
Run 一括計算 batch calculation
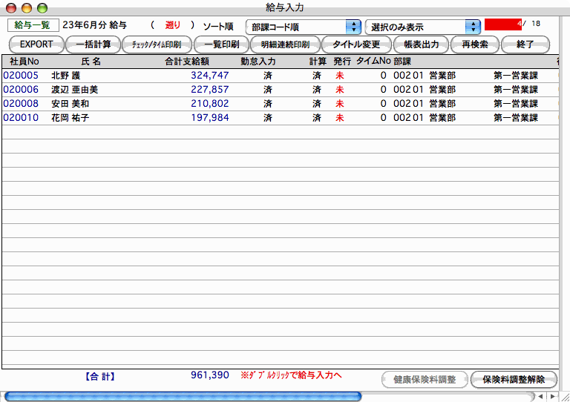click(93, 45)
